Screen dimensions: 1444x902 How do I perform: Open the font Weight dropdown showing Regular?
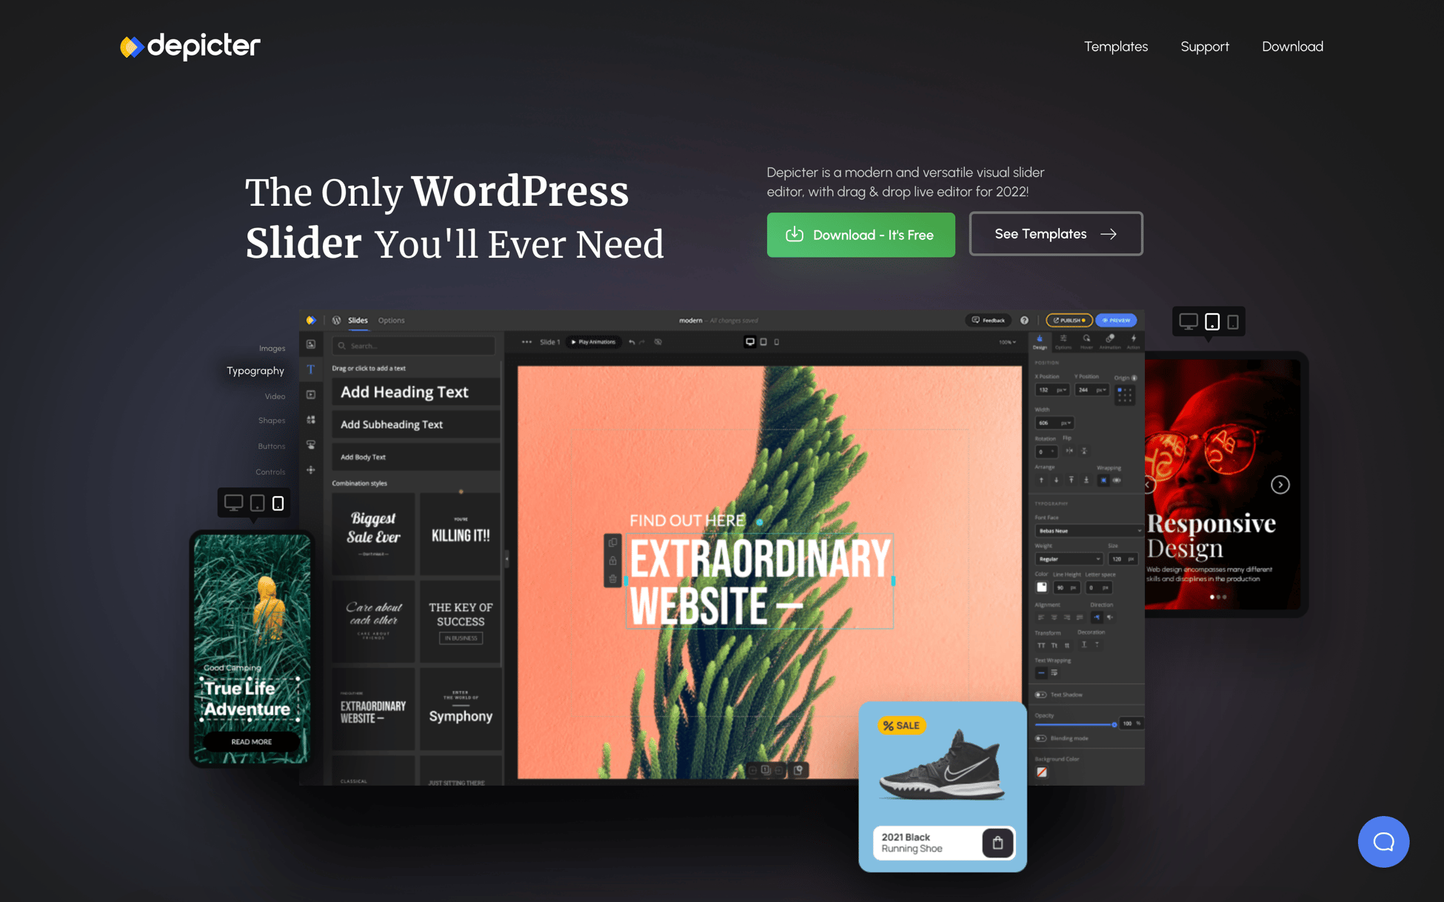tap(1069, 559)
